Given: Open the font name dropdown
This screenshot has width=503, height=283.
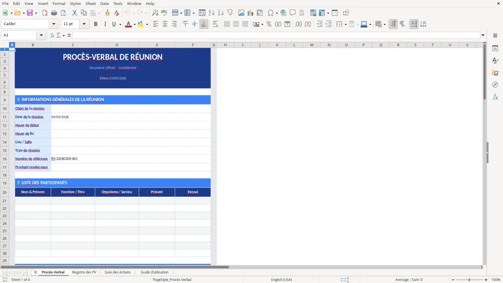Looking at the screenshot, I should click(53, 24).
